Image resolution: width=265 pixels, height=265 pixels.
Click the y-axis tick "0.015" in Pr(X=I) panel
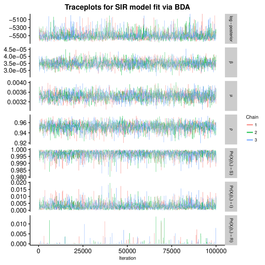click(x=19, y=190)
